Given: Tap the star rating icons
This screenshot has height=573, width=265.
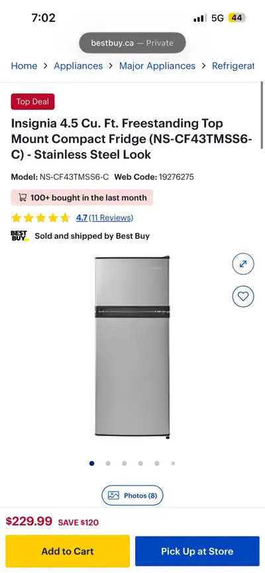Looking at the screenshot, I should [40, 218].
